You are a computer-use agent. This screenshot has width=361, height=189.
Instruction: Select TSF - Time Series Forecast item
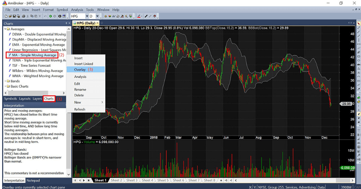(31, 66)
